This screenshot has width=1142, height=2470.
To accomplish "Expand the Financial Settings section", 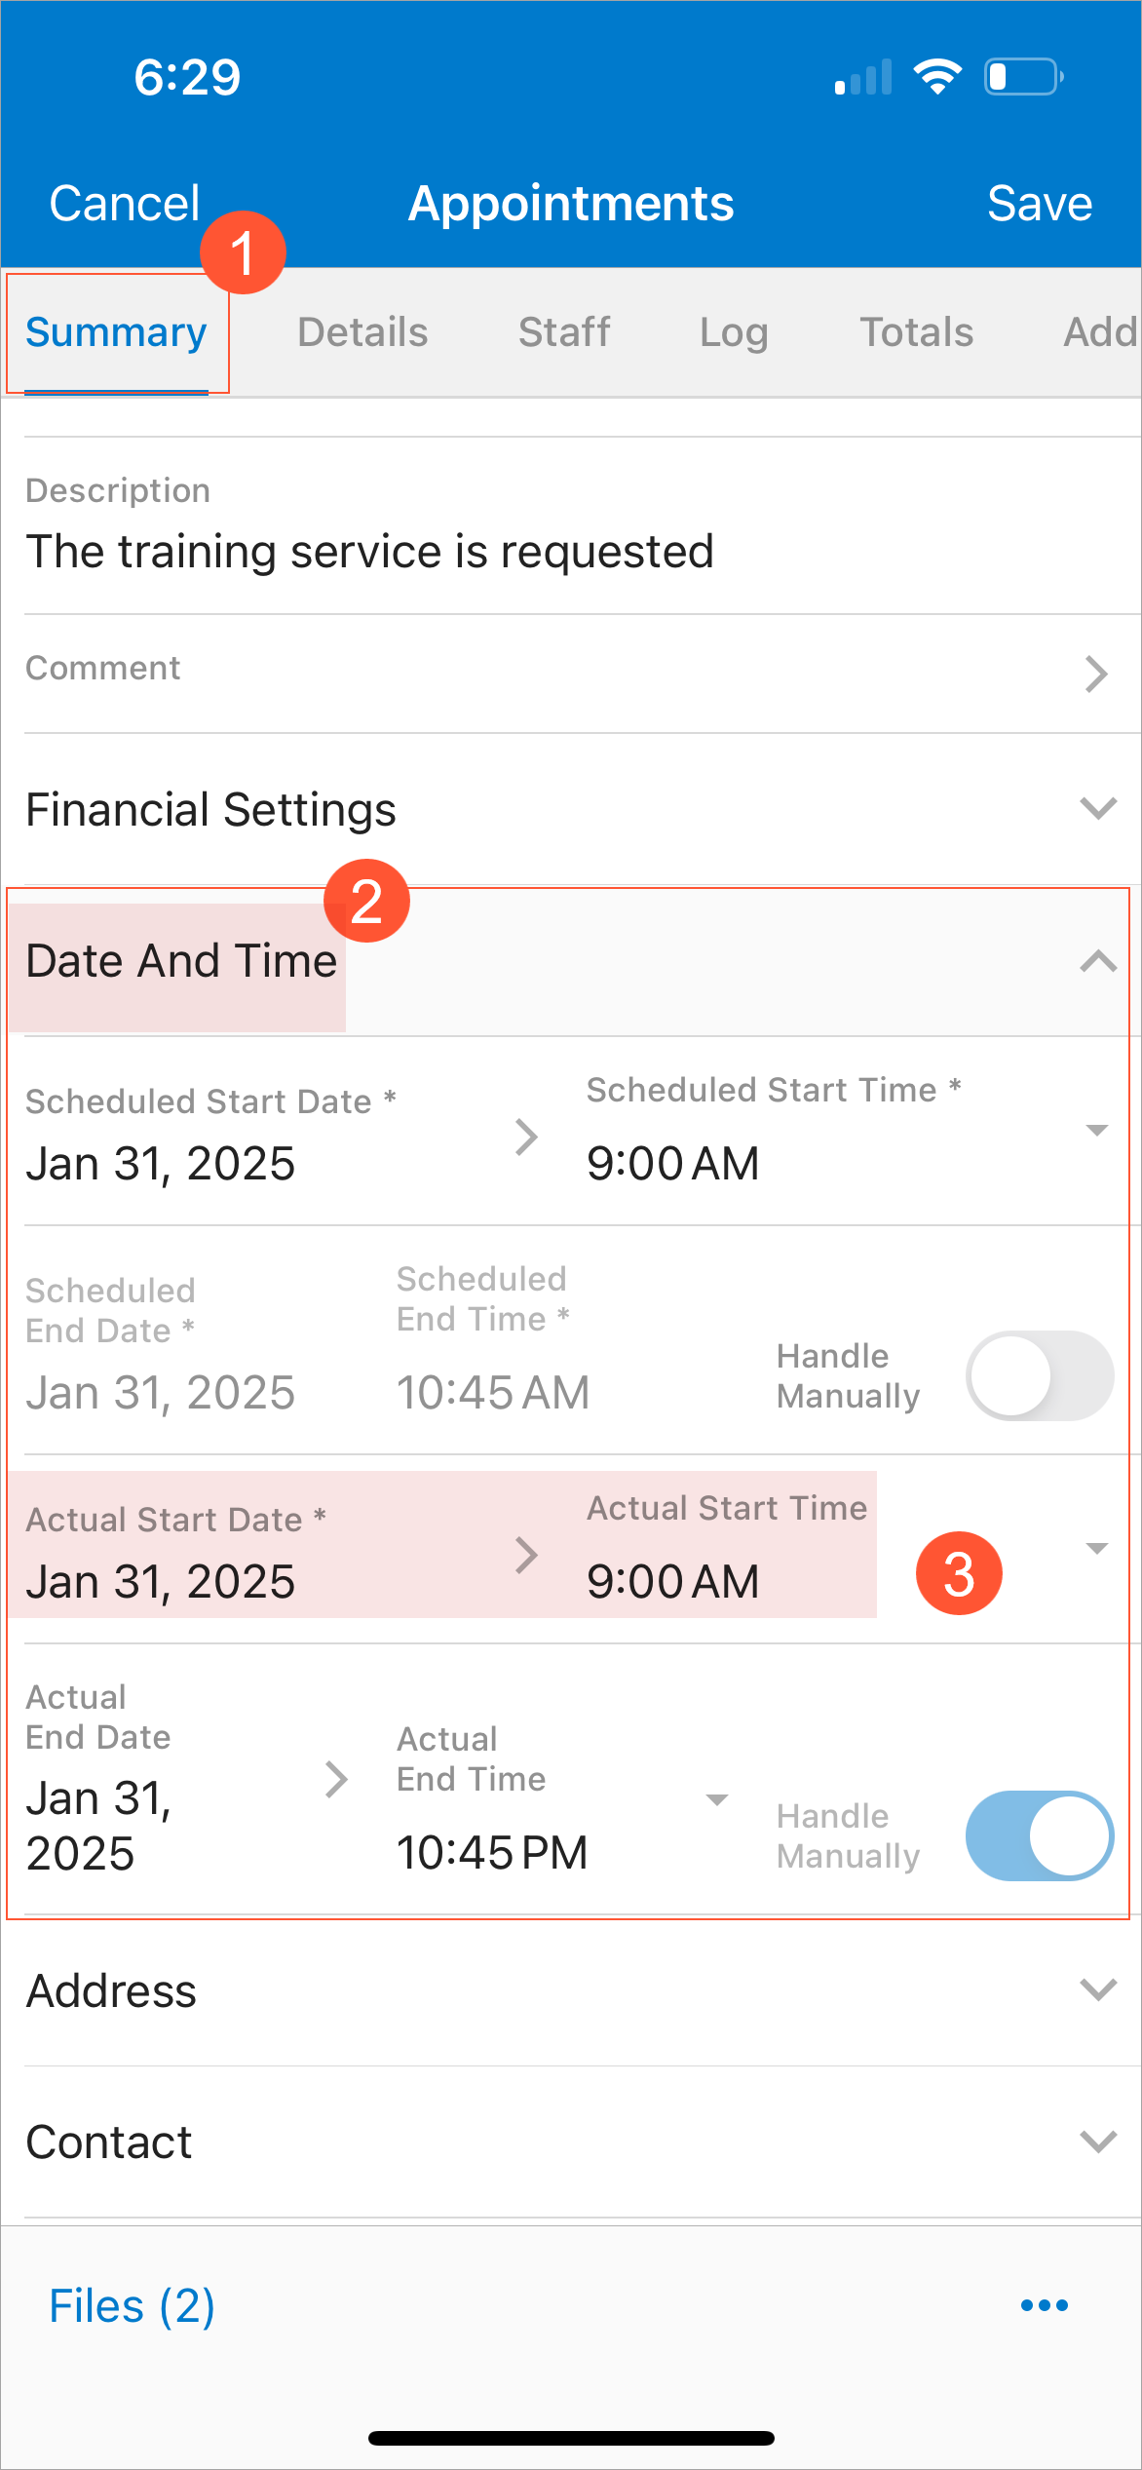I will tap(1098, 808).
